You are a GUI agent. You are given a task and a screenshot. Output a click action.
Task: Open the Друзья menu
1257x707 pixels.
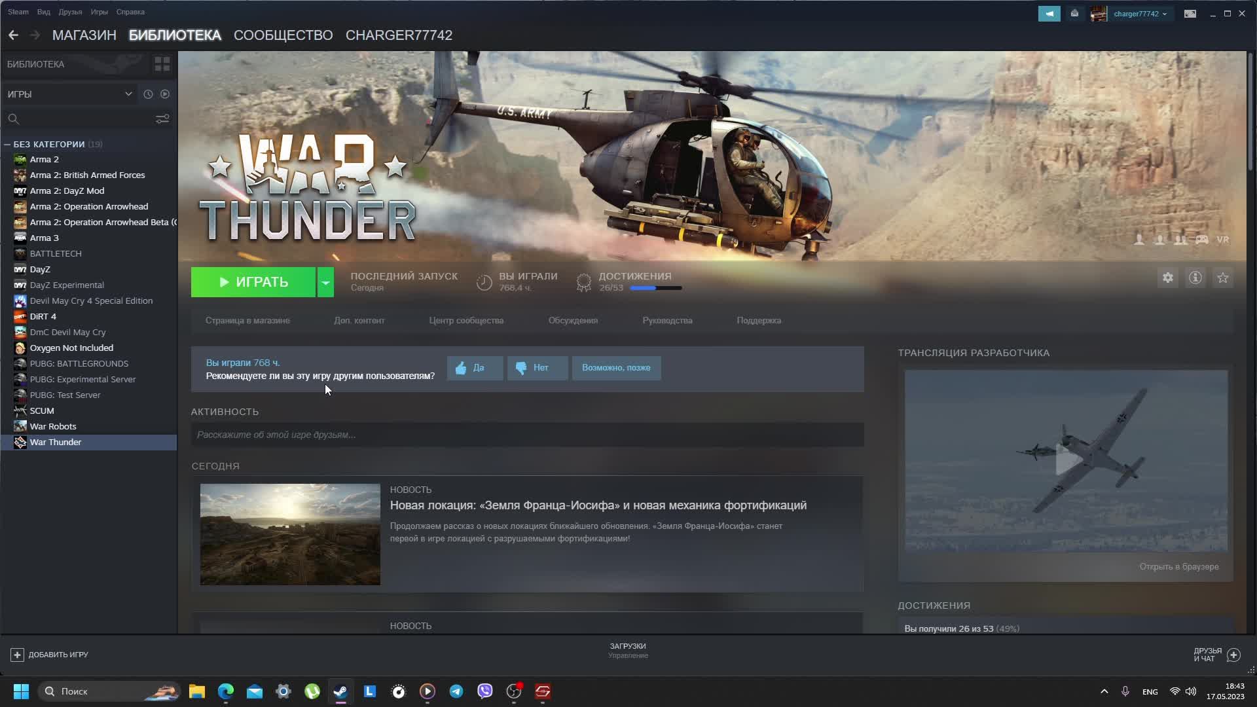click(x=70, y=12)
